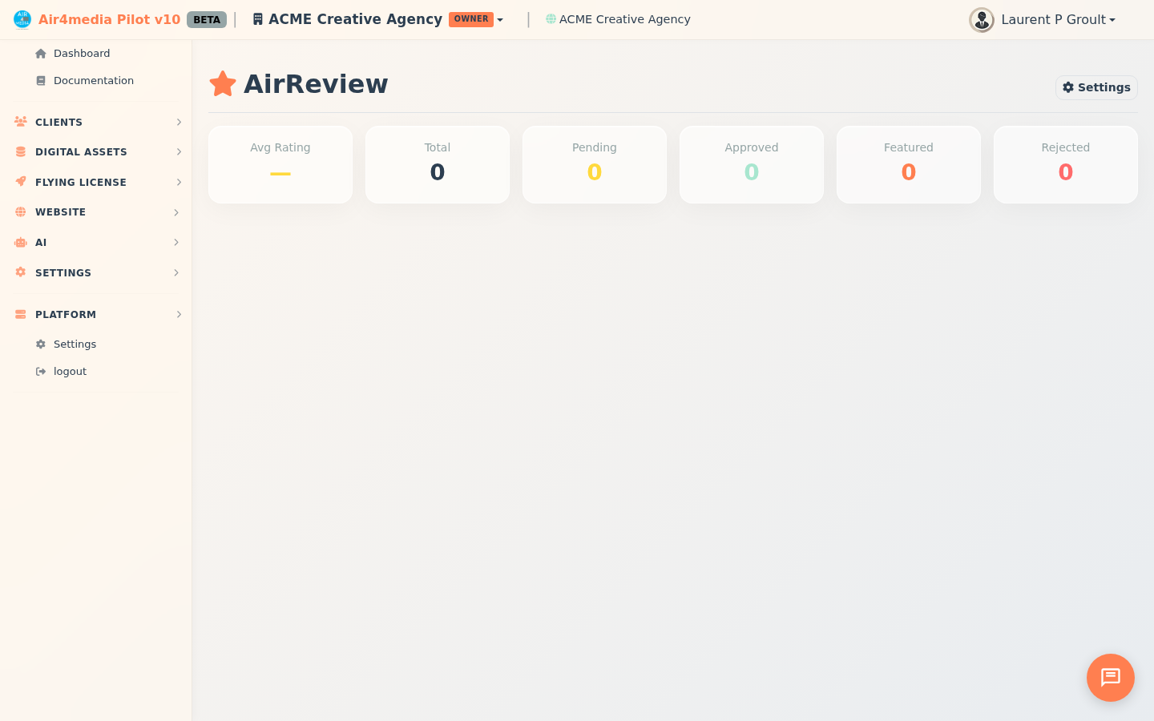Click the Dashboard home icon

(x=40, y=53)
